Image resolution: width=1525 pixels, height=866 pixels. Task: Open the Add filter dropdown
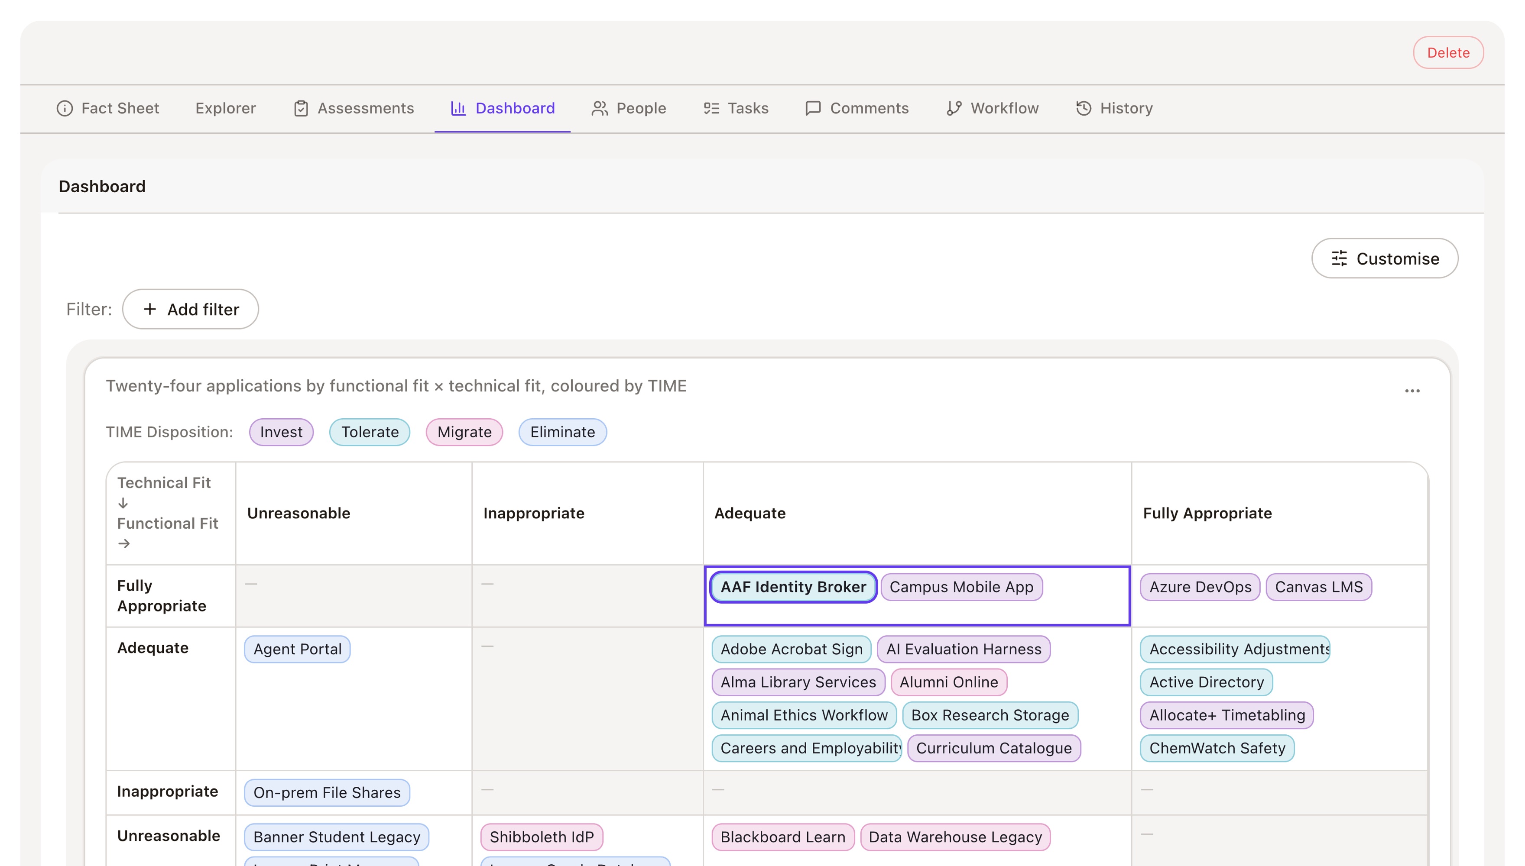point(190,309)
